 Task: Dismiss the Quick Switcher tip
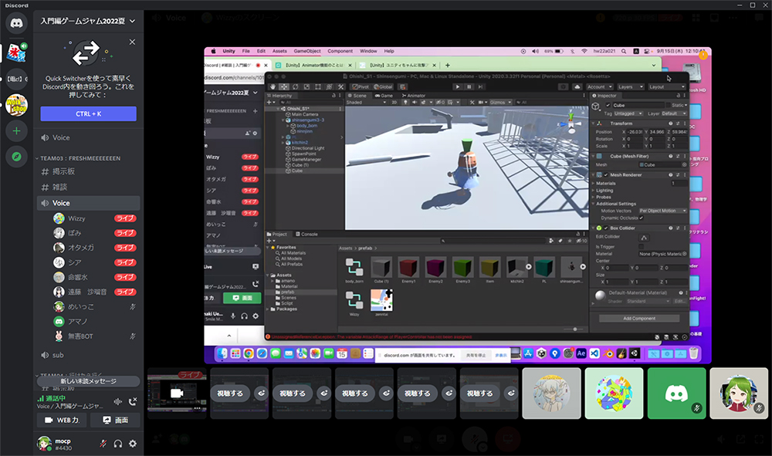pyautogui.click(x=132, y=42)
